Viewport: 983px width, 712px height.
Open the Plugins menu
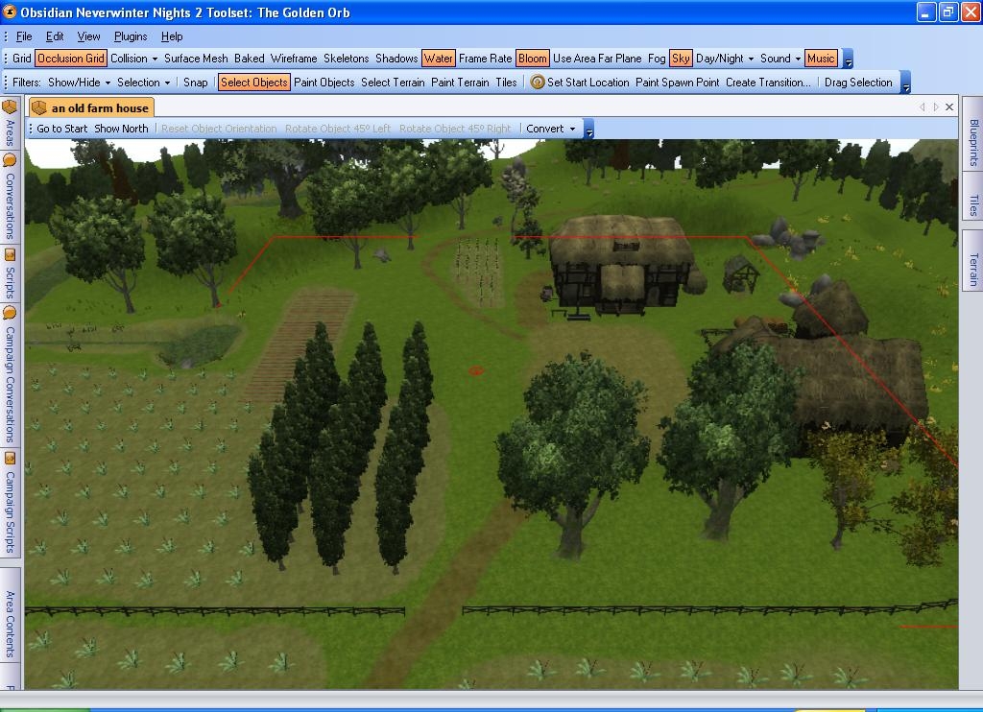[131, 36]
